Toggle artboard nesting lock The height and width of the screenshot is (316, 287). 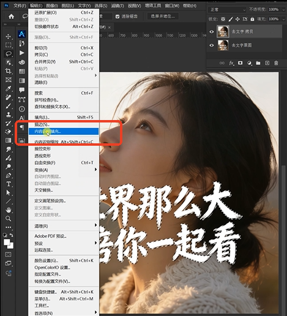pos(245,19)
